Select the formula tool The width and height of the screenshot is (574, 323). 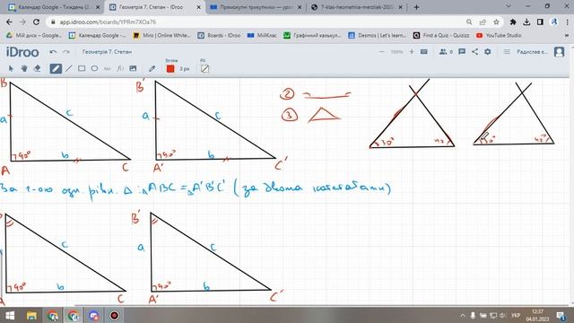click(120, 68)
